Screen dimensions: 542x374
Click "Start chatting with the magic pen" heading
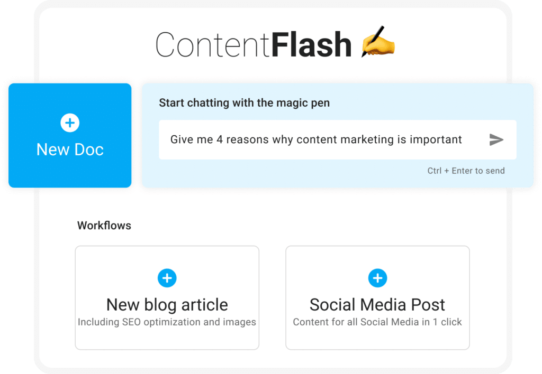[244, 103]
